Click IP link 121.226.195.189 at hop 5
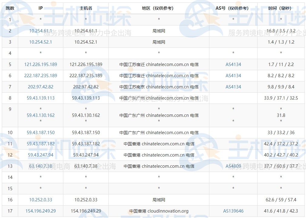This screenshot has width=306, height=218. click(41, 64)
